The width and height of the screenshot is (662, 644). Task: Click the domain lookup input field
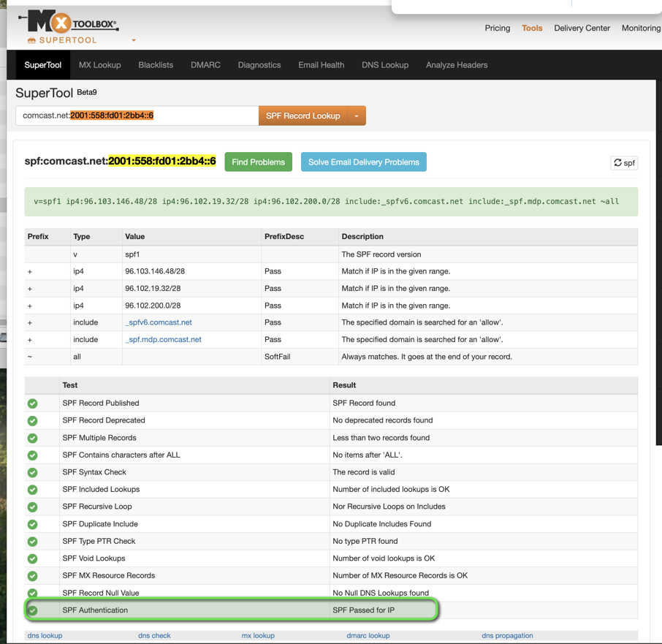(x=137, y=115)
